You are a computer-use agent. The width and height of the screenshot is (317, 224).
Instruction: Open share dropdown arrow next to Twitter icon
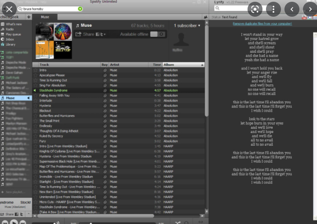(x=105, y=35)
